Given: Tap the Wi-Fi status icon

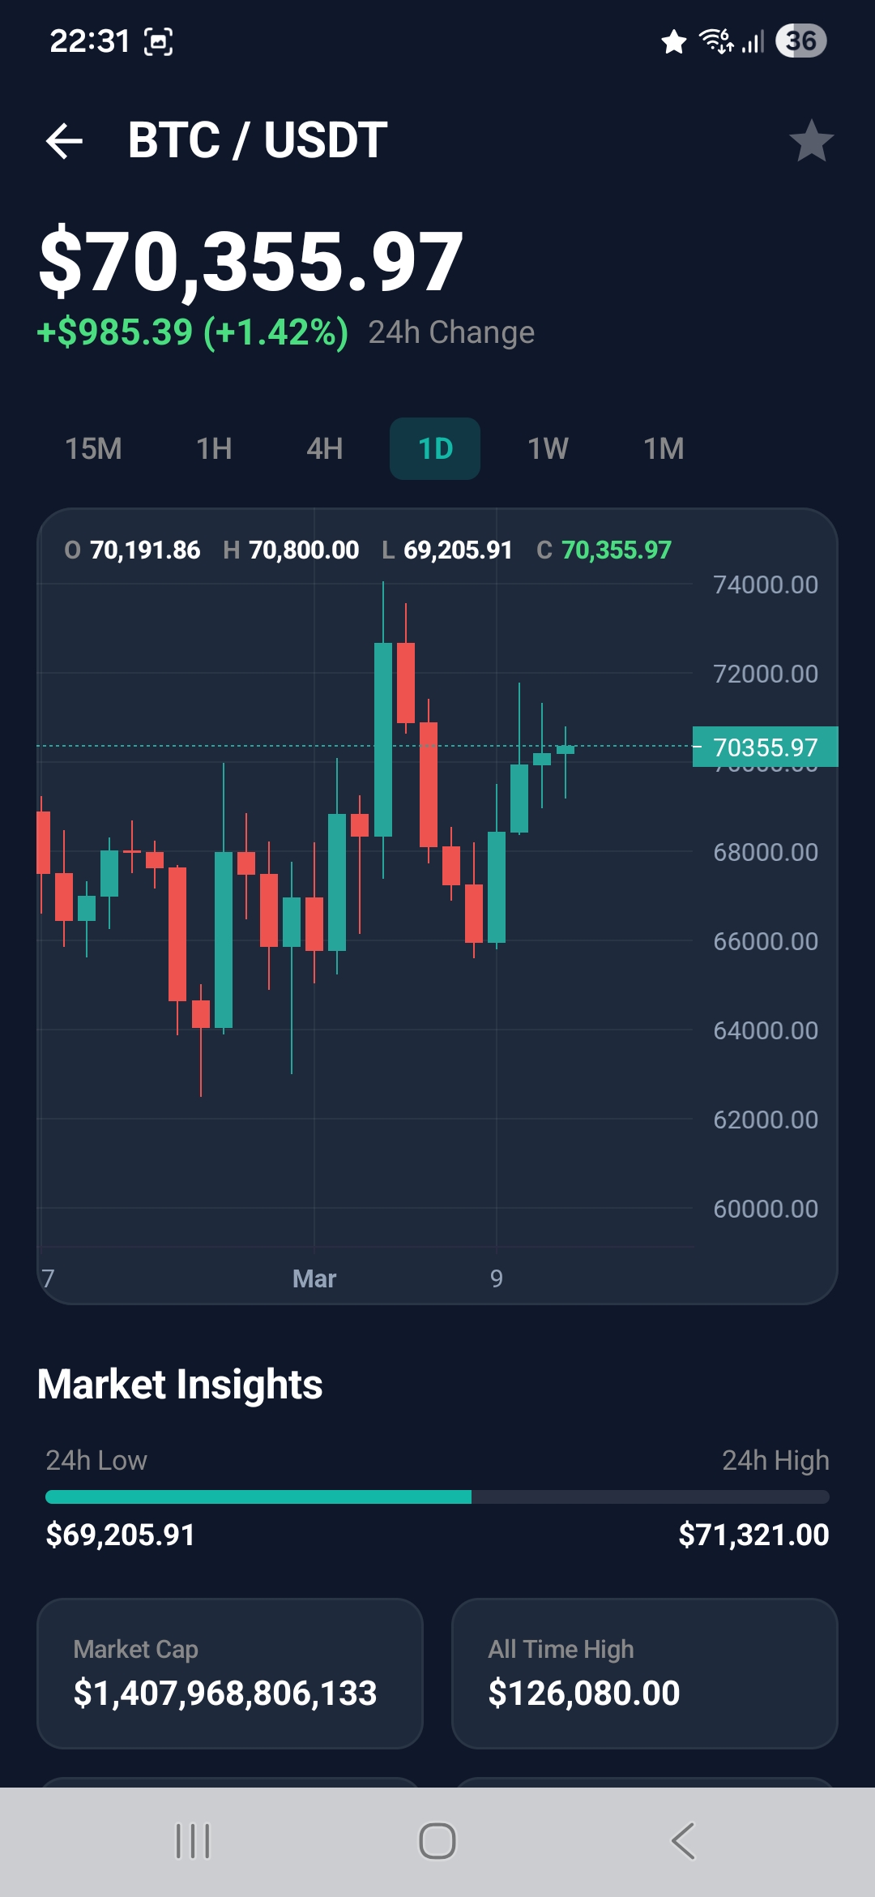Looking at the screenshot, I should pyautogui.click(x=715, y=41).
